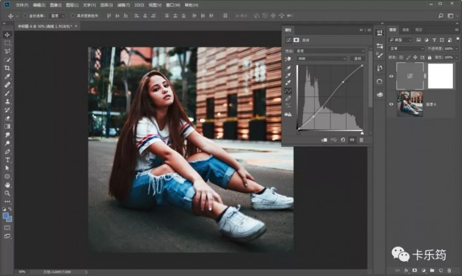Enable the auto-select checkbox
The height and width of the screenshot is (276, 462).
[25, 16]
